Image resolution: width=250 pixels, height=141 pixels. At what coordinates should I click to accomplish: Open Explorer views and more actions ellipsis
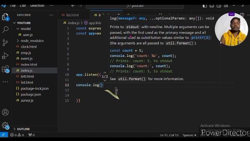tap(51, 15)
